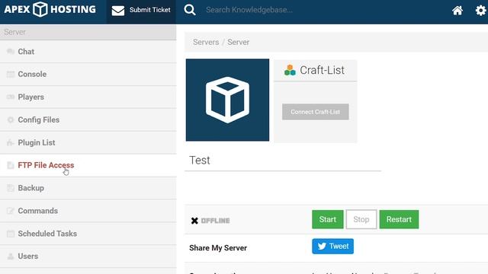
Task: Open Plugin List menu item
Action: coord(88,142)
